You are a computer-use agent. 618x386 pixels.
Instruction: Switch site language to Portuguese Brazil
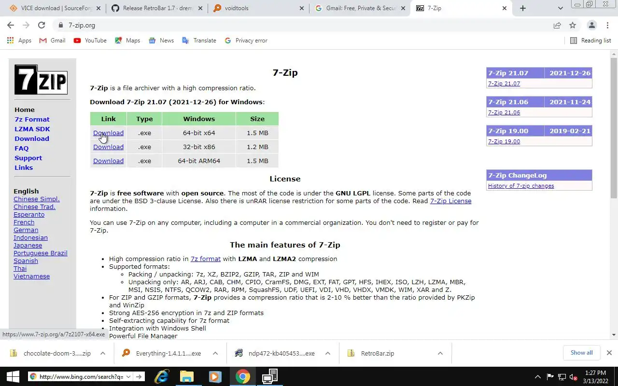(x=41, y=253)
